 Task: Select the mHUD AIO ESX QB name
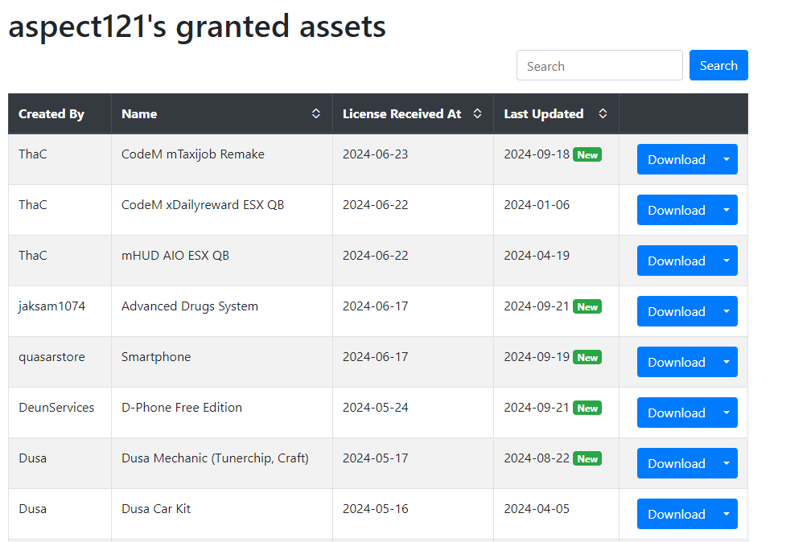tap(175, 256)
